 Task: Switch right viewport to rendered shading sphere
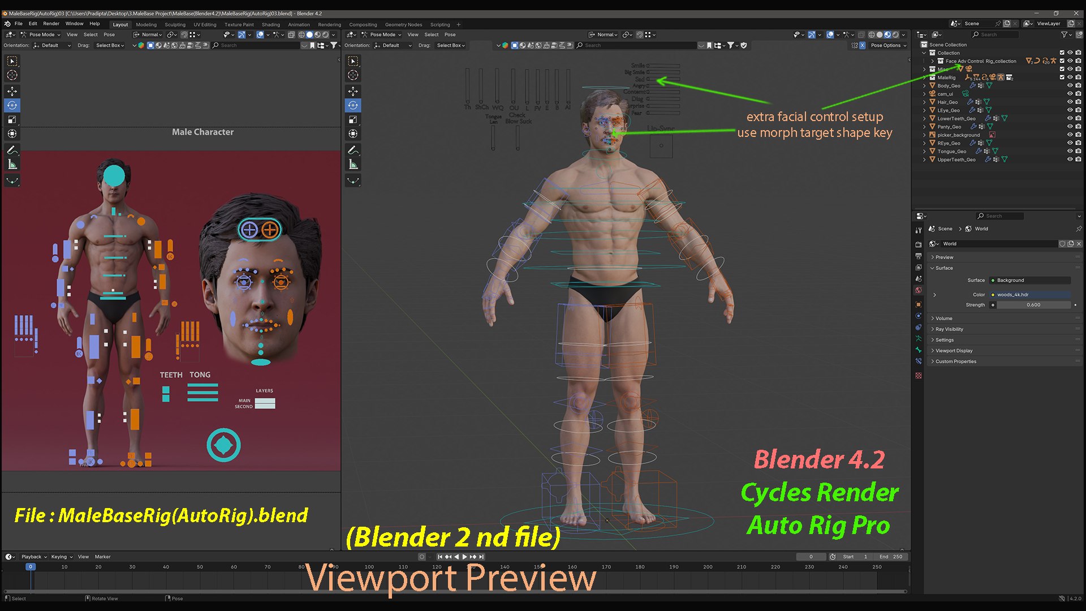click(895, 35)
